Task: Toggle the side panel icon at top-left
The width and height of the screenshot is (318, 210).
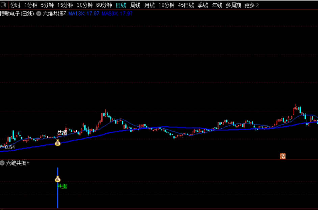Action: (3, 4)
